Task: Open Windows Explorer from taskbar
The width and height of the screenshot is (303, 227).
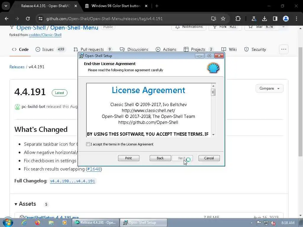Action: coord(51,223)
